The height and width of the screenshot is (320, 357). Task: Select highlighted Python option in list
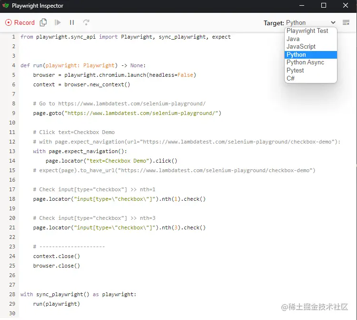click(x=310, y=55)
